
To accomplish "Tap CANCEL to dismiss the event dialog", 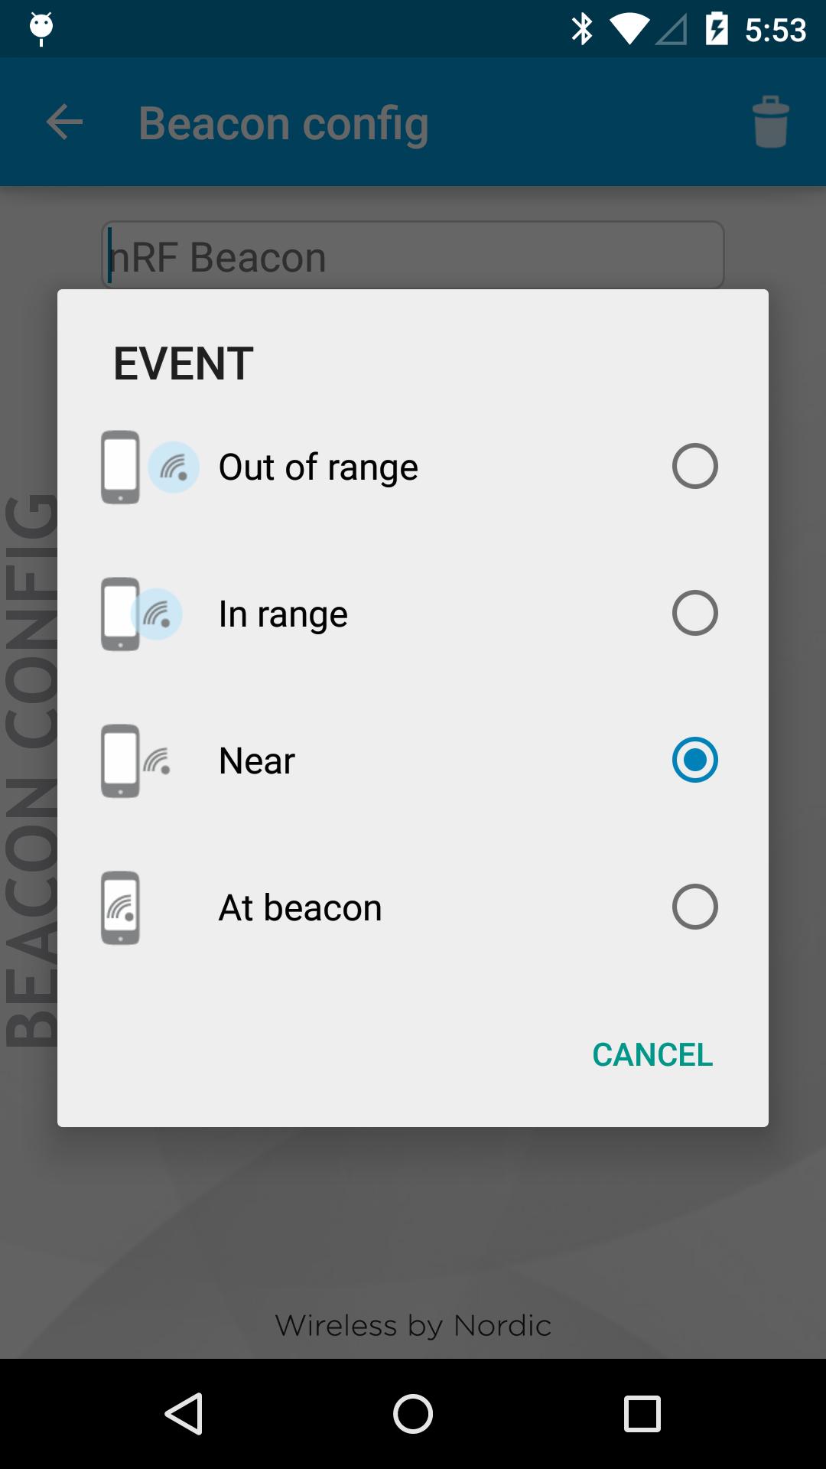I will tap(652, 1054).
